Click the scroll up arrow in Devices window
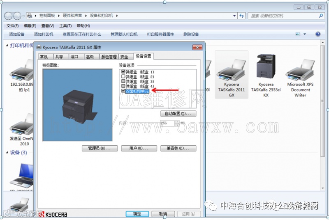Viewport: 329px width, 220px height. coord(323,43)
